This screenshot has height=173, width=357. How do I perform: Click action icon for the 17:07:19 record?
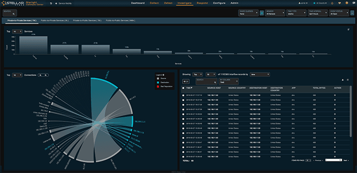(x=335, y=95)
